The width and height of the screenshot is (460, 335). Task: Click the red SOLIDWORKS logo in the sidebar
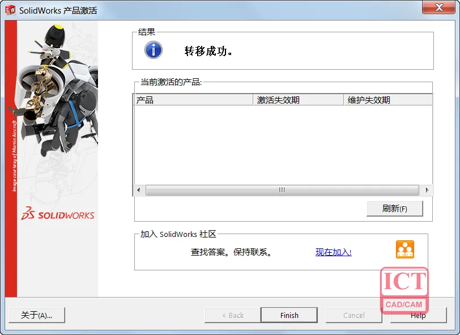click(58, 214)
